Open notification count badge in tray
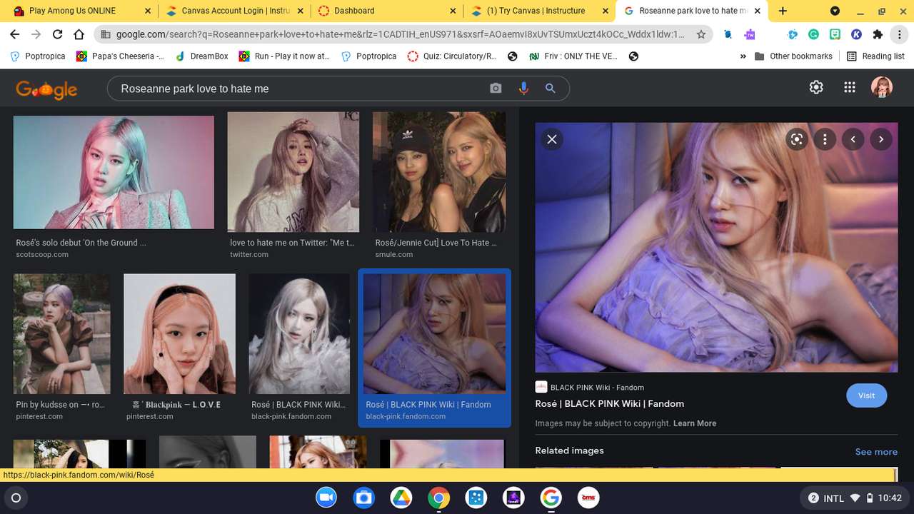Image resolution: width=914 pixels, height=514 pixels. point(813,498)
